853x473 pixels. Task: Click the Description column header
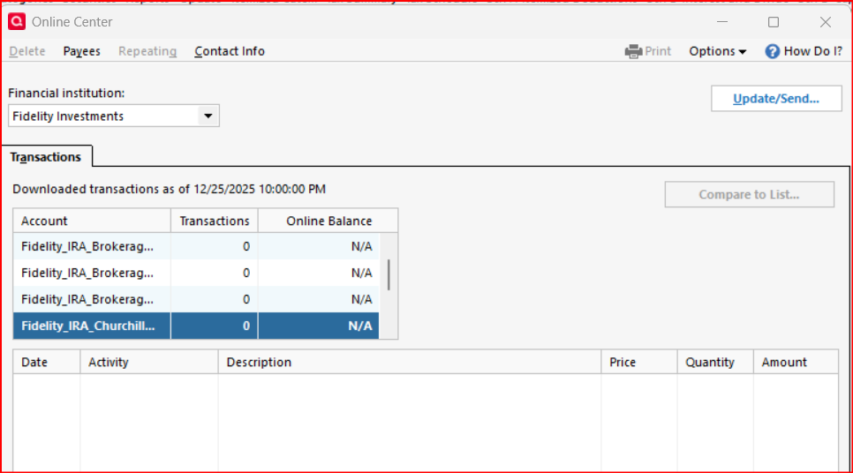(410, 362)
